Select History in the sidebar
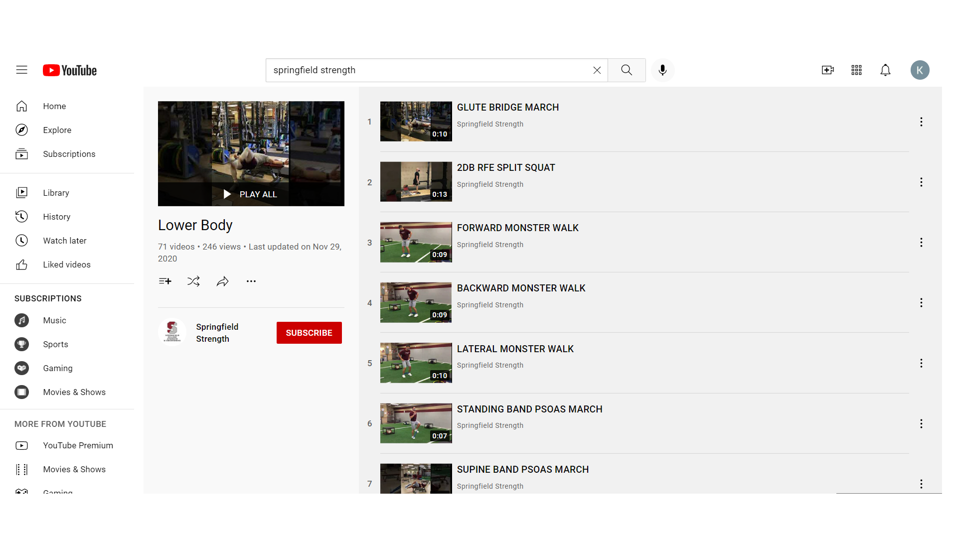 point(56,216)
